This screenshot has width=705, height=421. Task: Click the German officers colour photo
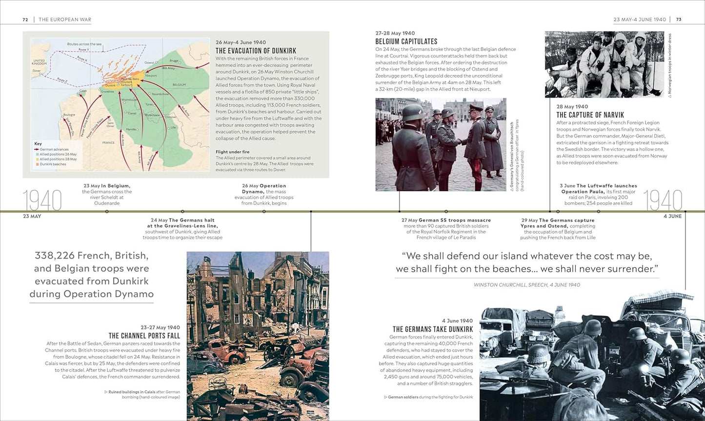point(441,144)
